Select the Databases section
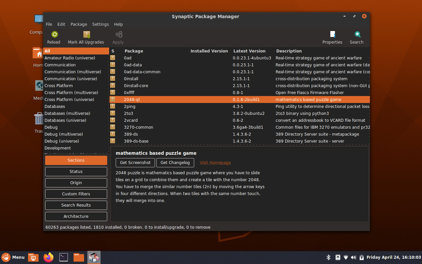This screenshot has width=422, height=264. coord(76,106)
